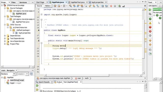
Task: Open Members combo box in Navigator
Action: [8, 74]
